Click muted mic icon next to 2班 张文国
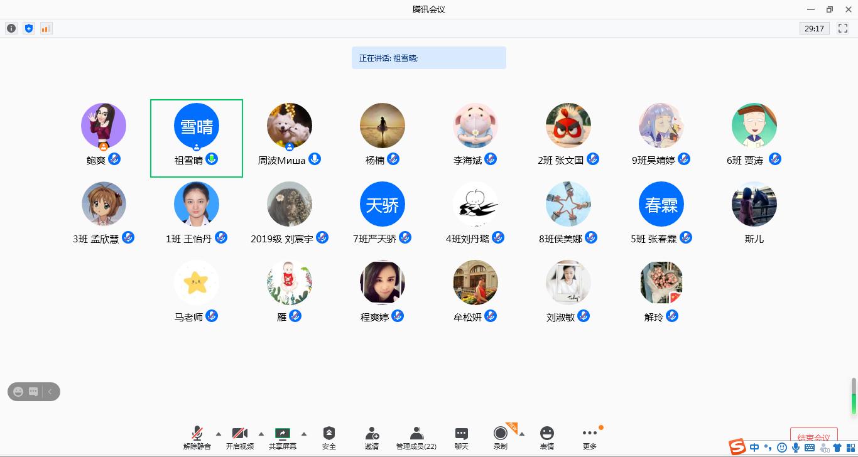This screenshot has width=858, height=457. click(593, 159)
